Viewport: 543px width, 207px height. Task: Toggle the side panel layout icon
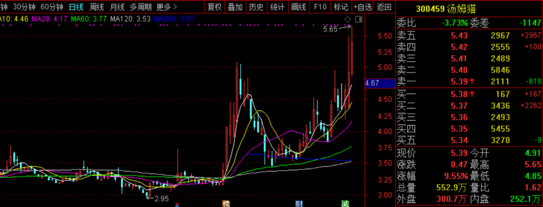coord(359,19)
